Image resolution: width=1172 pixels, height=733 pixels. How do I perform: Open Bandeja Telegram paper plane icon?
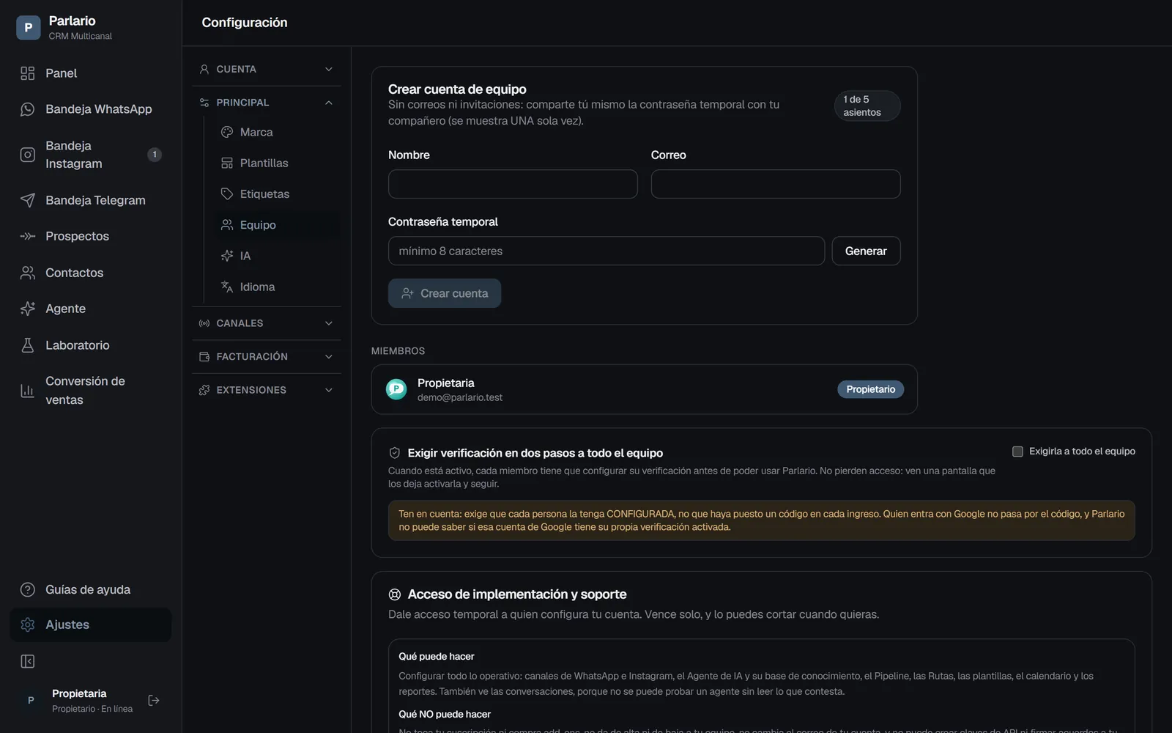(x=27, y=200)
